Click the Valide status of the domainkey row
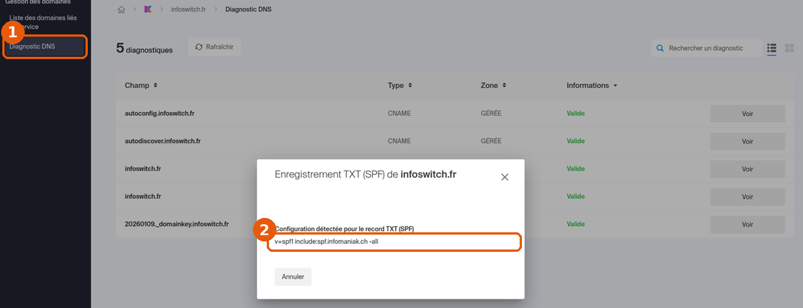 [576, 224]
